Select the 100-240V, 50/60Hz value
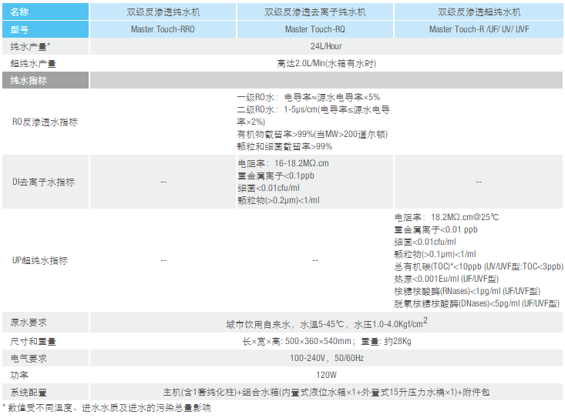 coord(327,358)
